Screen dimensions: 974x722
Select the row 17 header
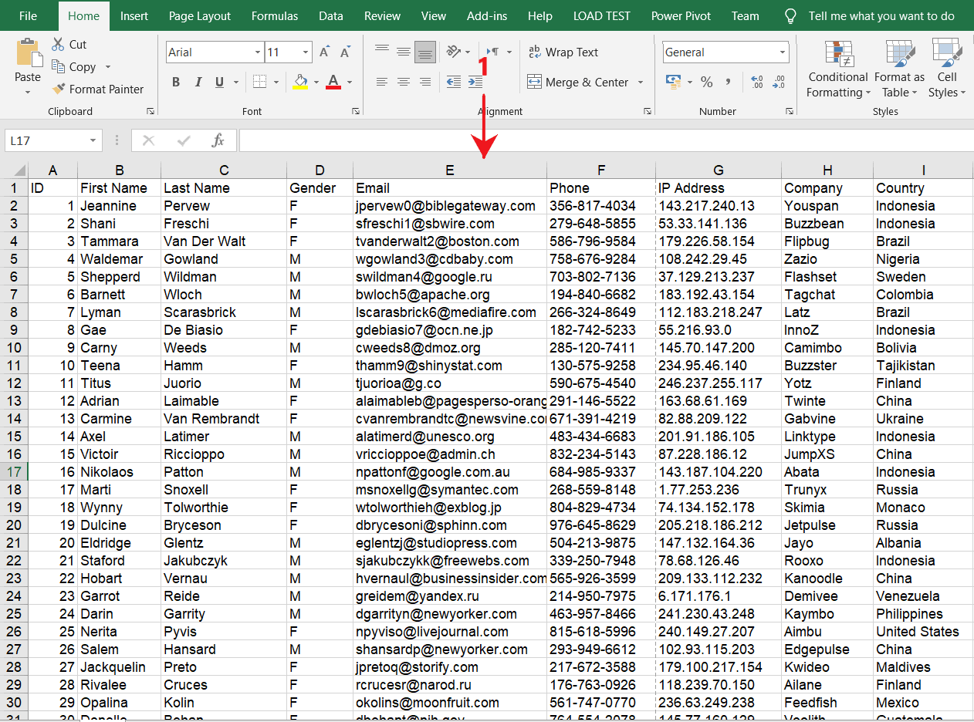pos(15,471)
